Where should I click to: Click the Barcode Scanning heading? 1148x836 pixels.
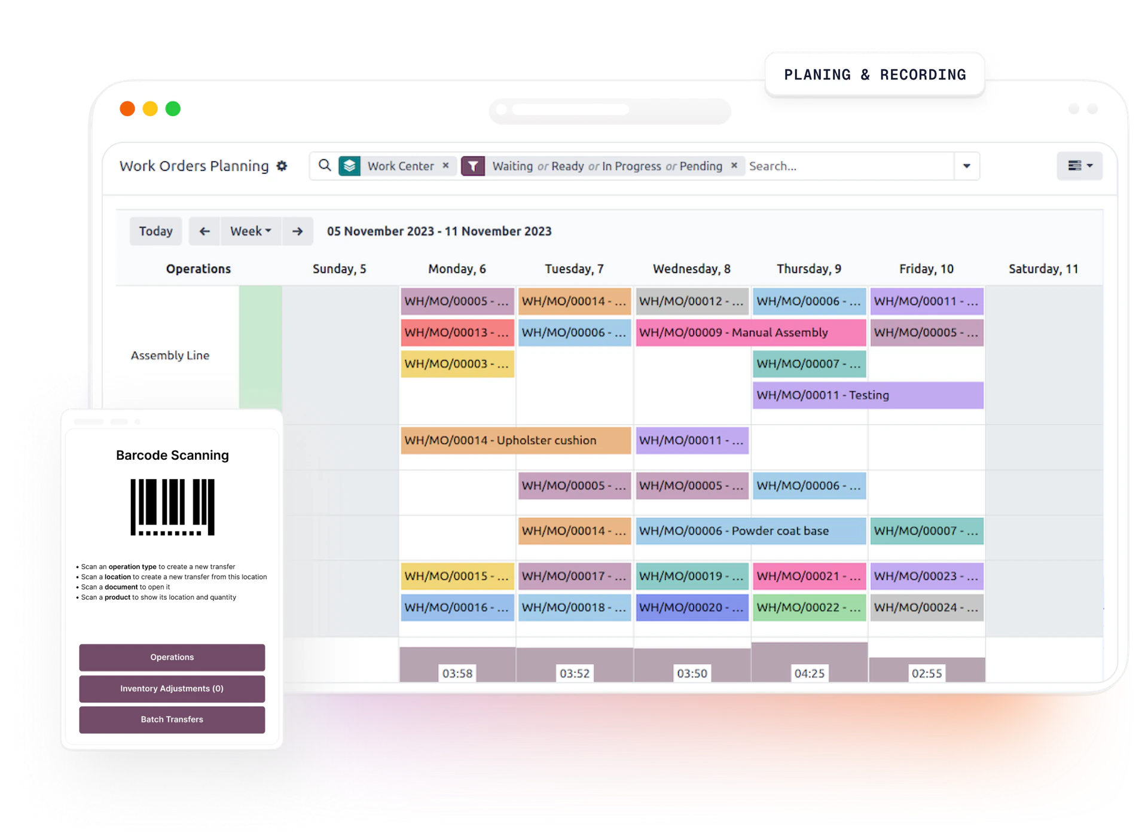[x=172, y=456]
